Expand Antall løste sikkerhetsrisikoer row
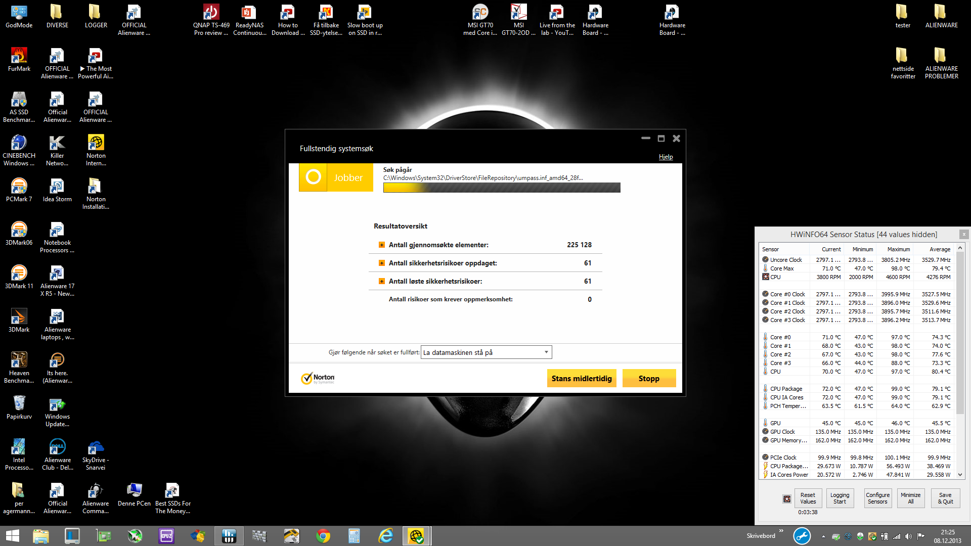 (x=382, y=281)
